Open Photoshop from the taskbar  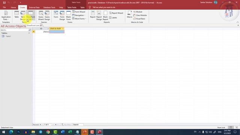click(18, 132)
